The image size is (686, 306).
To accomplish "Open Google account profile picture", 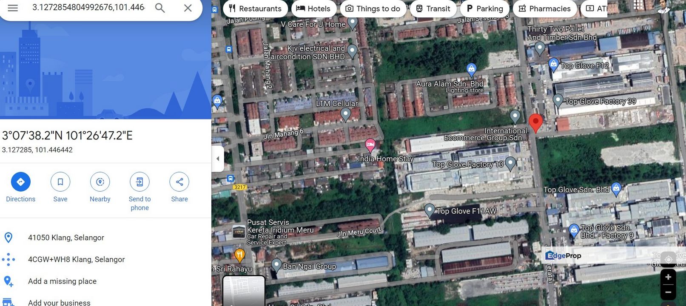I will click(x=664, y=6).
